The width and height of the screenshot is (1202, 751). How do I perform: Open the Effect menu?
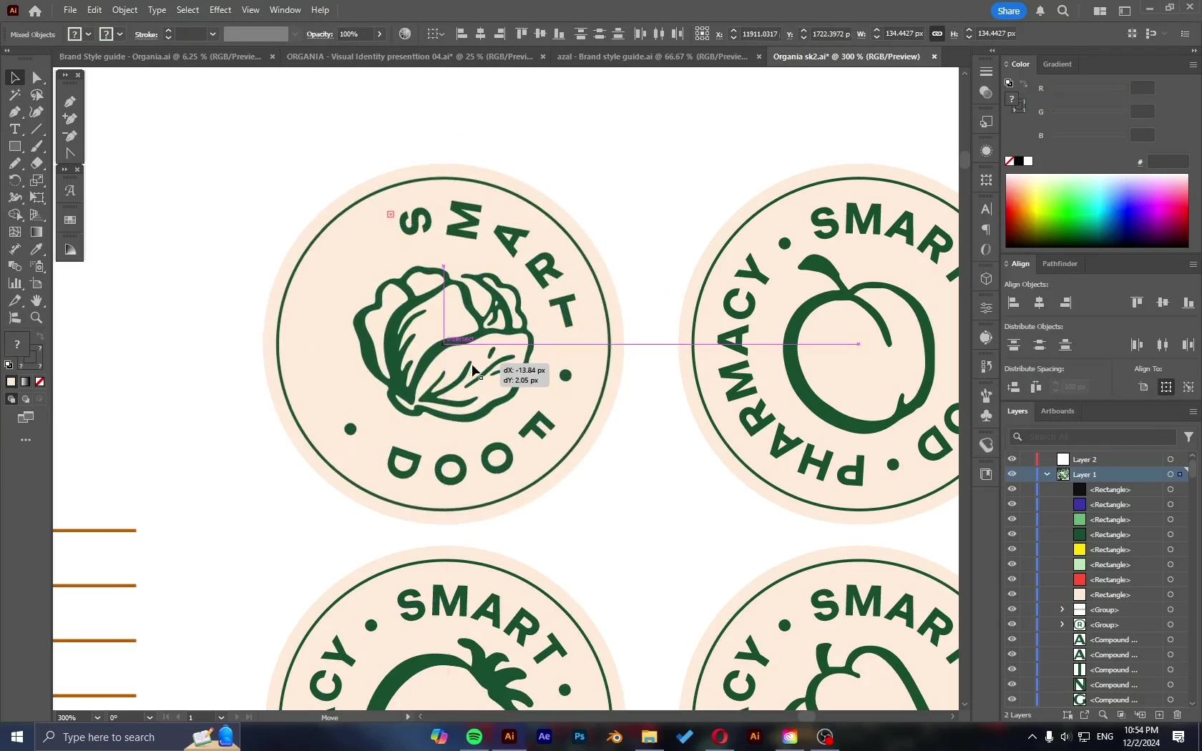[x=220, y=10]
